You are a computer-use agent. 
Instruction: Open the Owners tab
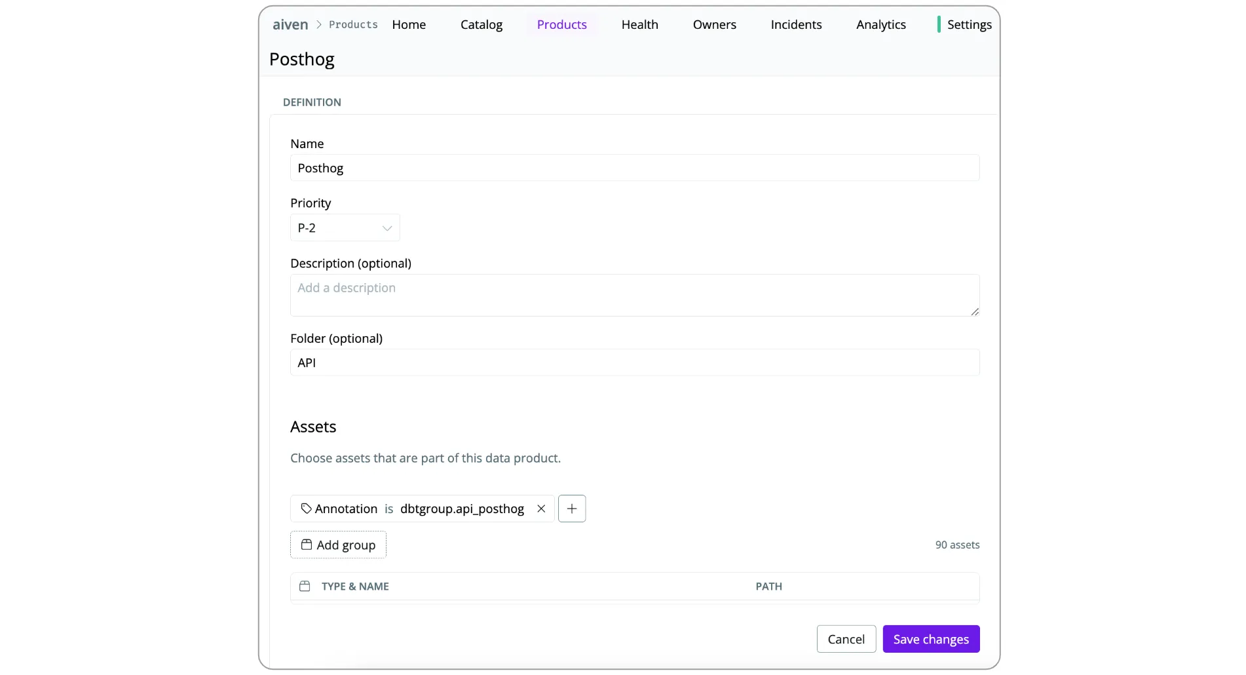[715, 24]
